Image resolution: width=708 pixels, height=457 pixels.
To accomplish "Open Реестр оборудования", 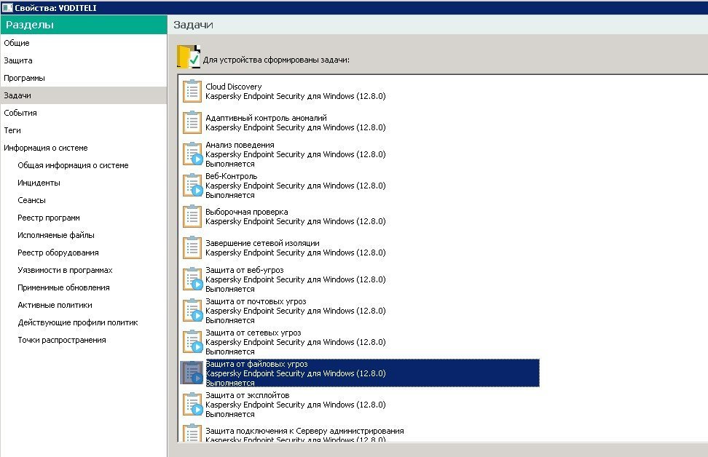I will (x=58, y=253).
